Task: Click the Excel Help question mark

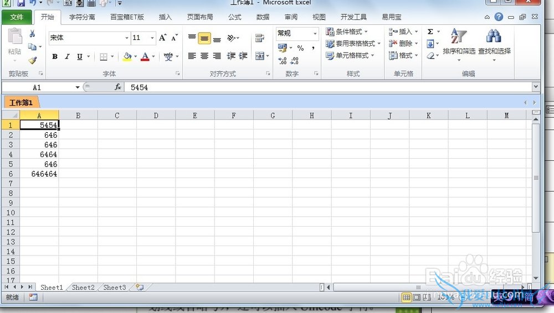Action: tap(499, 17)
